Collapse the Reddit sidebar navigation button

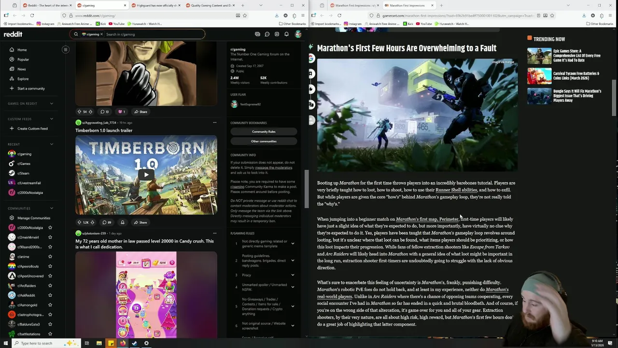pos(66,49)
